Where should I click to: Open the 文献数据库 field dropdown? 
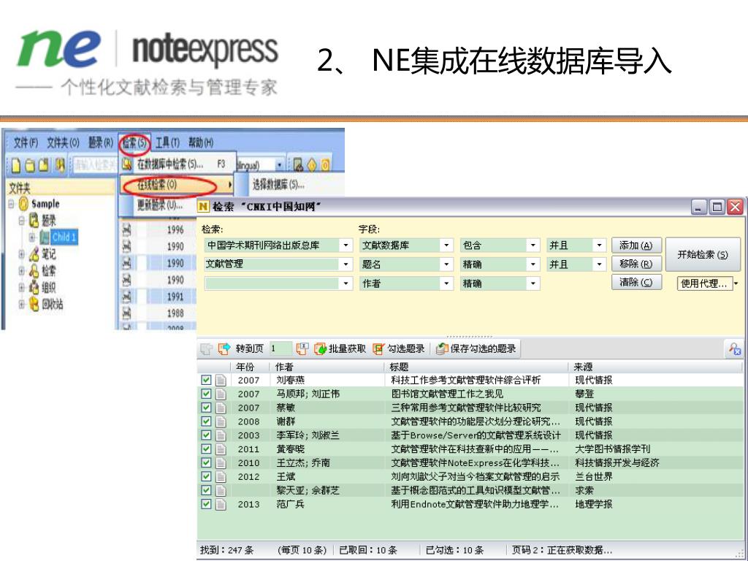coord(446,245)
